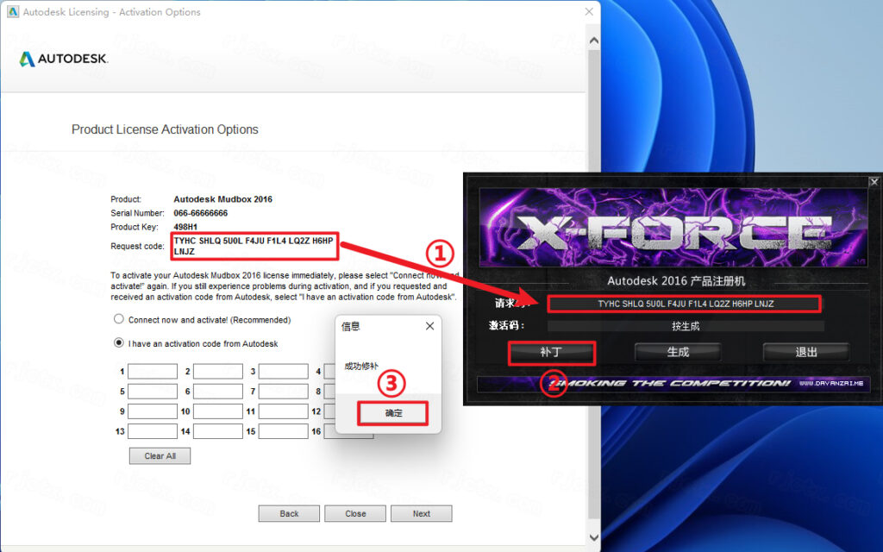Select I have an activation code option
This screenshot has height=552, width=883.
(x=119, y=342)
